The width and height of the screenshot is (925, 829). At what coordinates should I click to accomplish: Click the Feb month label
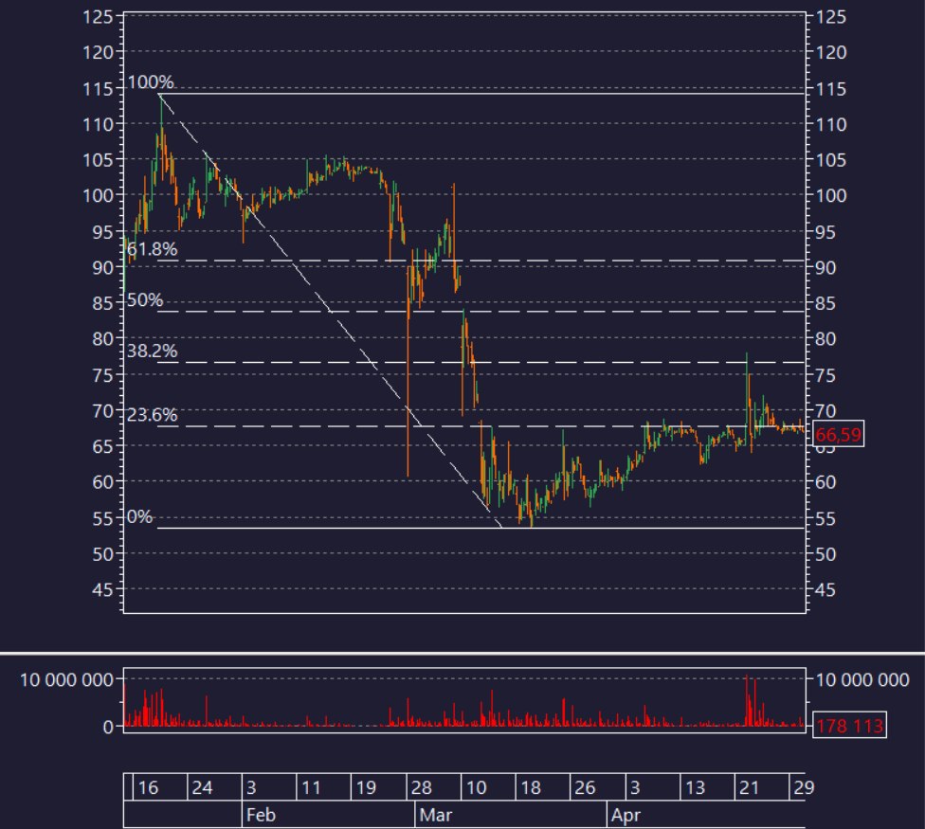(261, 815)
